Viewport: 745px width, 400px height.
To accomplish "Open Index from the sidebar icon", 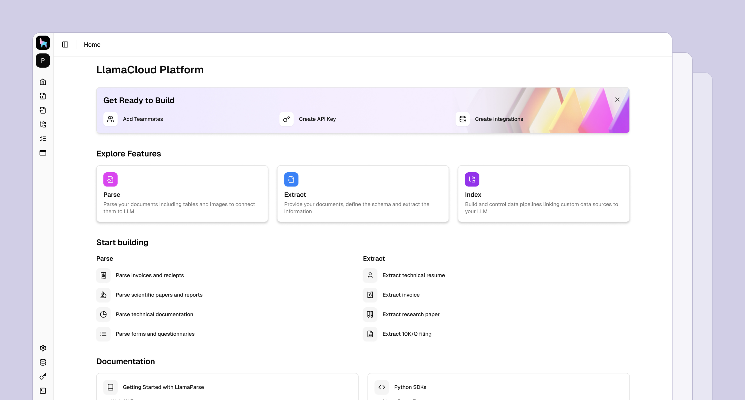I will [43, 124].
